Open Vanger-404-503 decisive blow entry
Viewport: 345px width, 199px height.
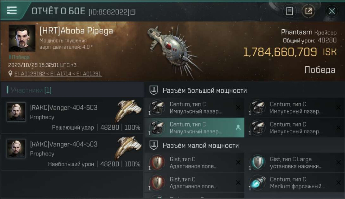[x=72, y=115]
